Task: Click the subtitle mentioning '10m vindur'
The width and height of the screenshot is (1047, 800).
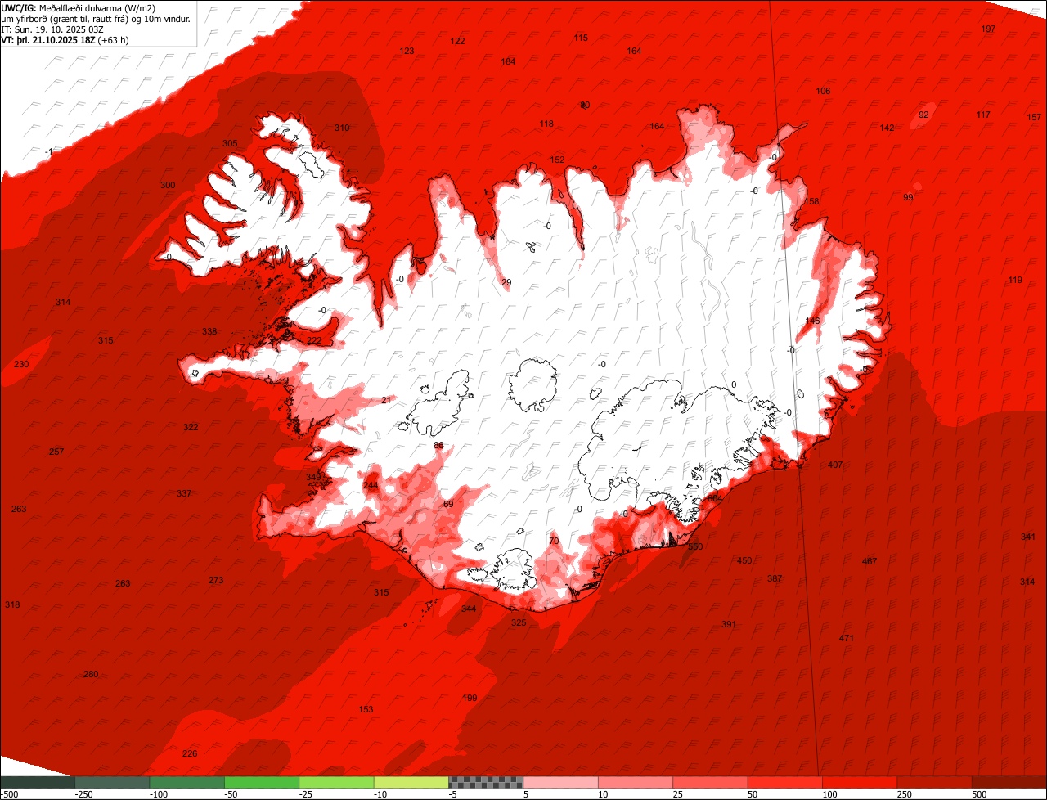Action: (96, 19)
